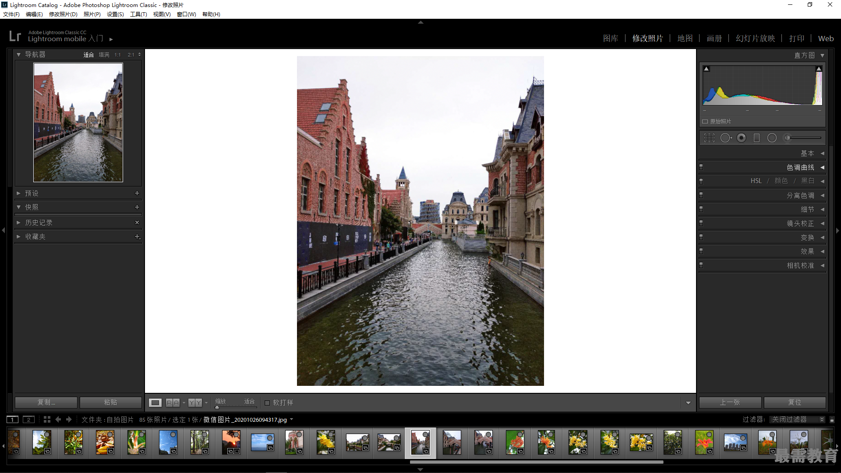Viewport: 841px width, 473px height.
Task: Set navigator zoom to 填满
Action: click(104, 55)
